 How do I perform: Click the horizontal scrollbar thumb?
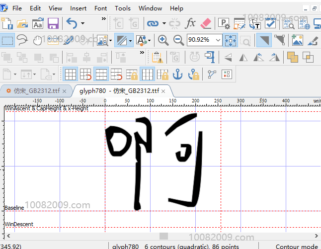click(163, 236)
